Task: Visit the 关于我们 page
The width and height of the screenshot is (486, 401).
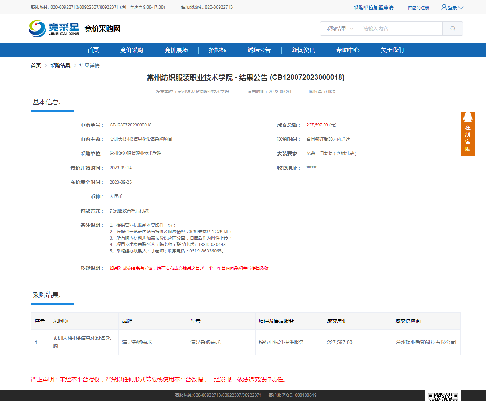Action: tap(392, 50)
